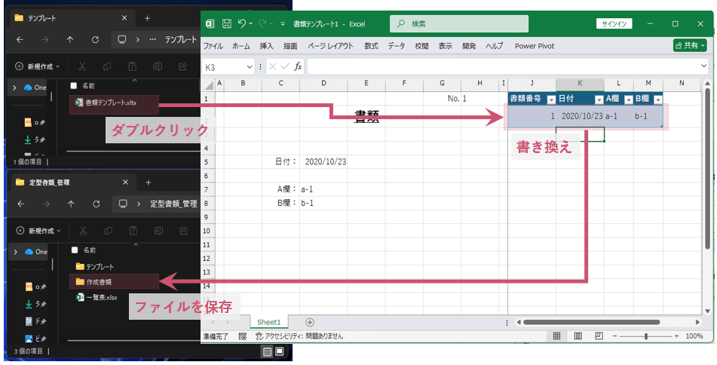The image size is (717, 365).
Task: Click the cut icon in 定型書類_管理 window toolbar
Action: 84,230
